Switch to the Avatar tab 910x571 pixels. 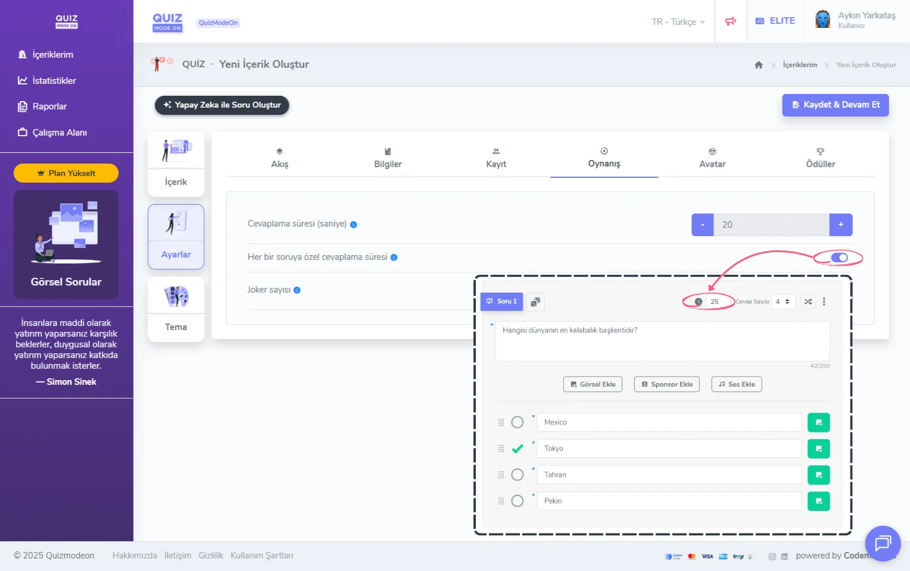pyautogui.click(x=712, y=158)
